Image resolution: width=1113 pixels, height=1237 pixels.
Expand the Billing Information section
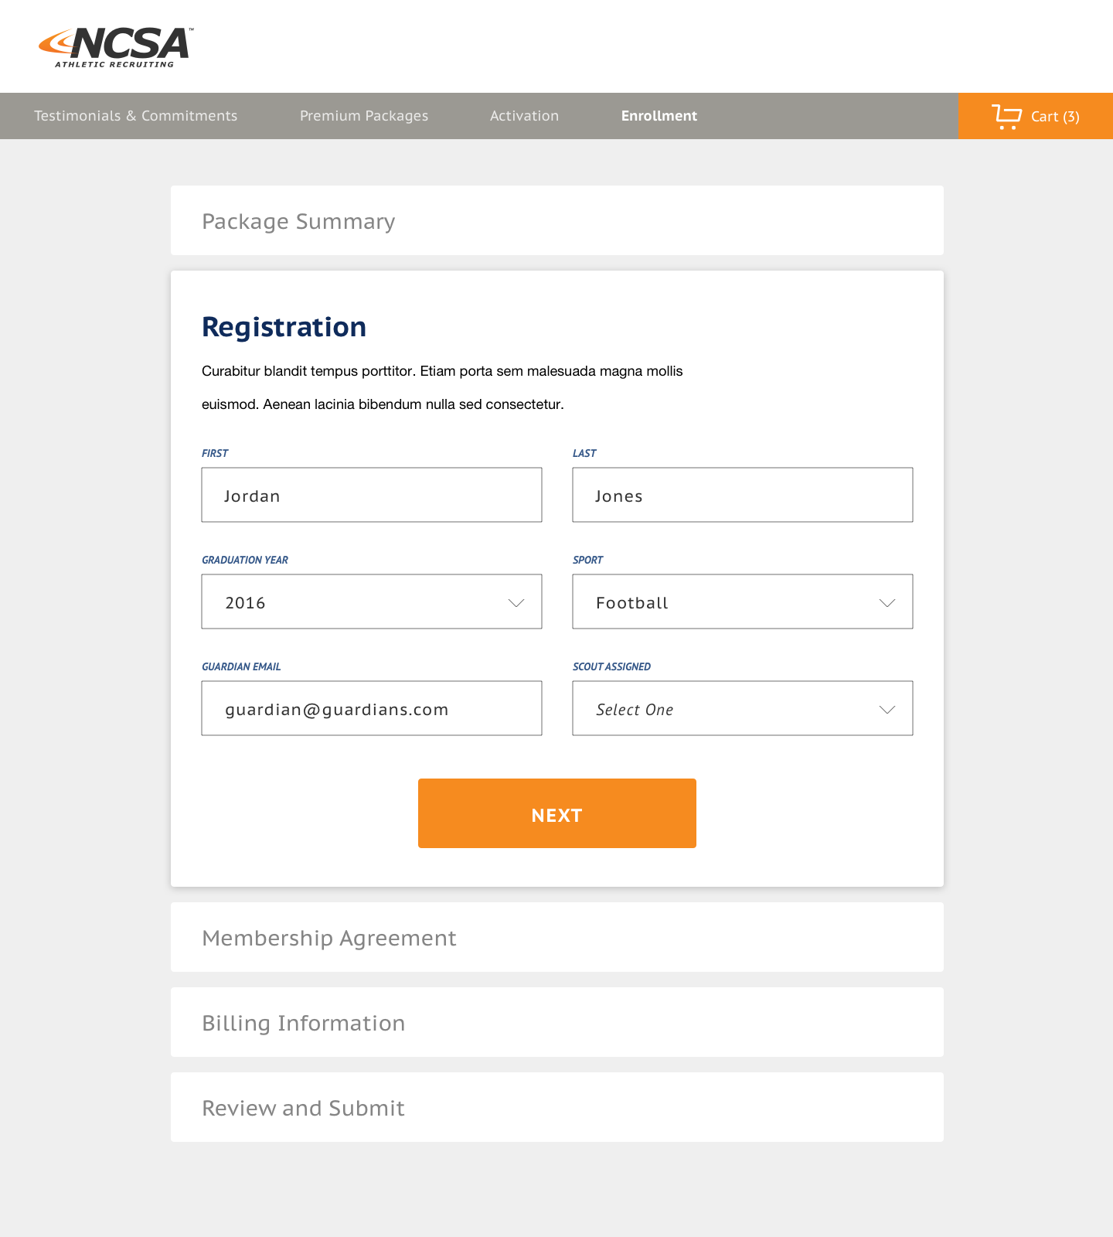point(557,1022)
